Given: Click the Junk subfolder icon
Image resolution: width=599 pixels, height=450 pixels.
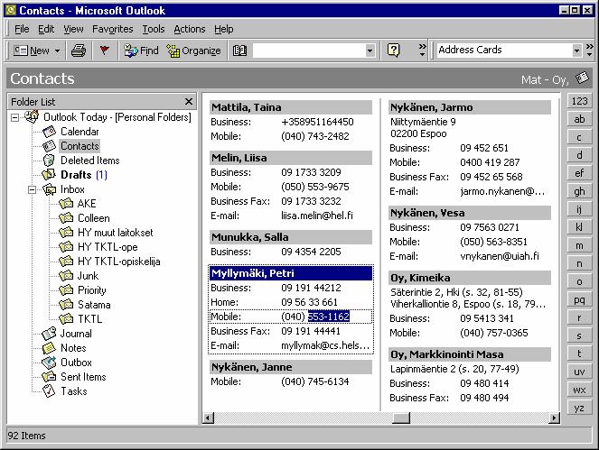Looking at the screenshot, I should coord(66,276).
